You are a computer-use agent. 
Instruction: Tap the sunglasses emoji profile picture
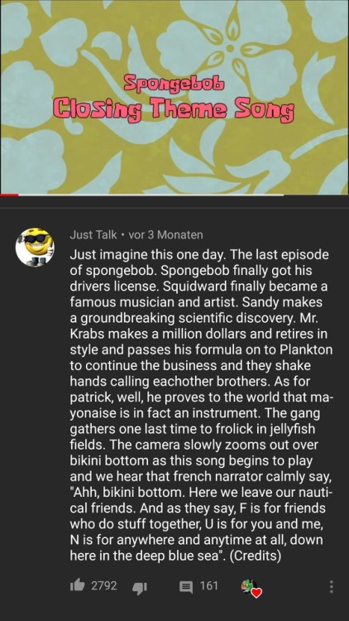[x=35, y=247]
